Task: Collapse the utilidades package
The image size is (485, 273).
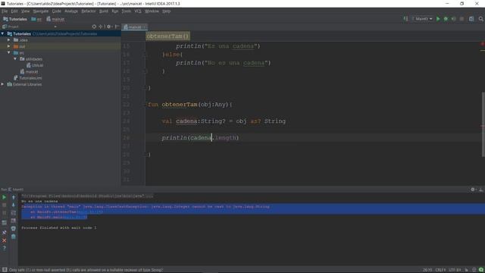Action: [x=15, y=59]
